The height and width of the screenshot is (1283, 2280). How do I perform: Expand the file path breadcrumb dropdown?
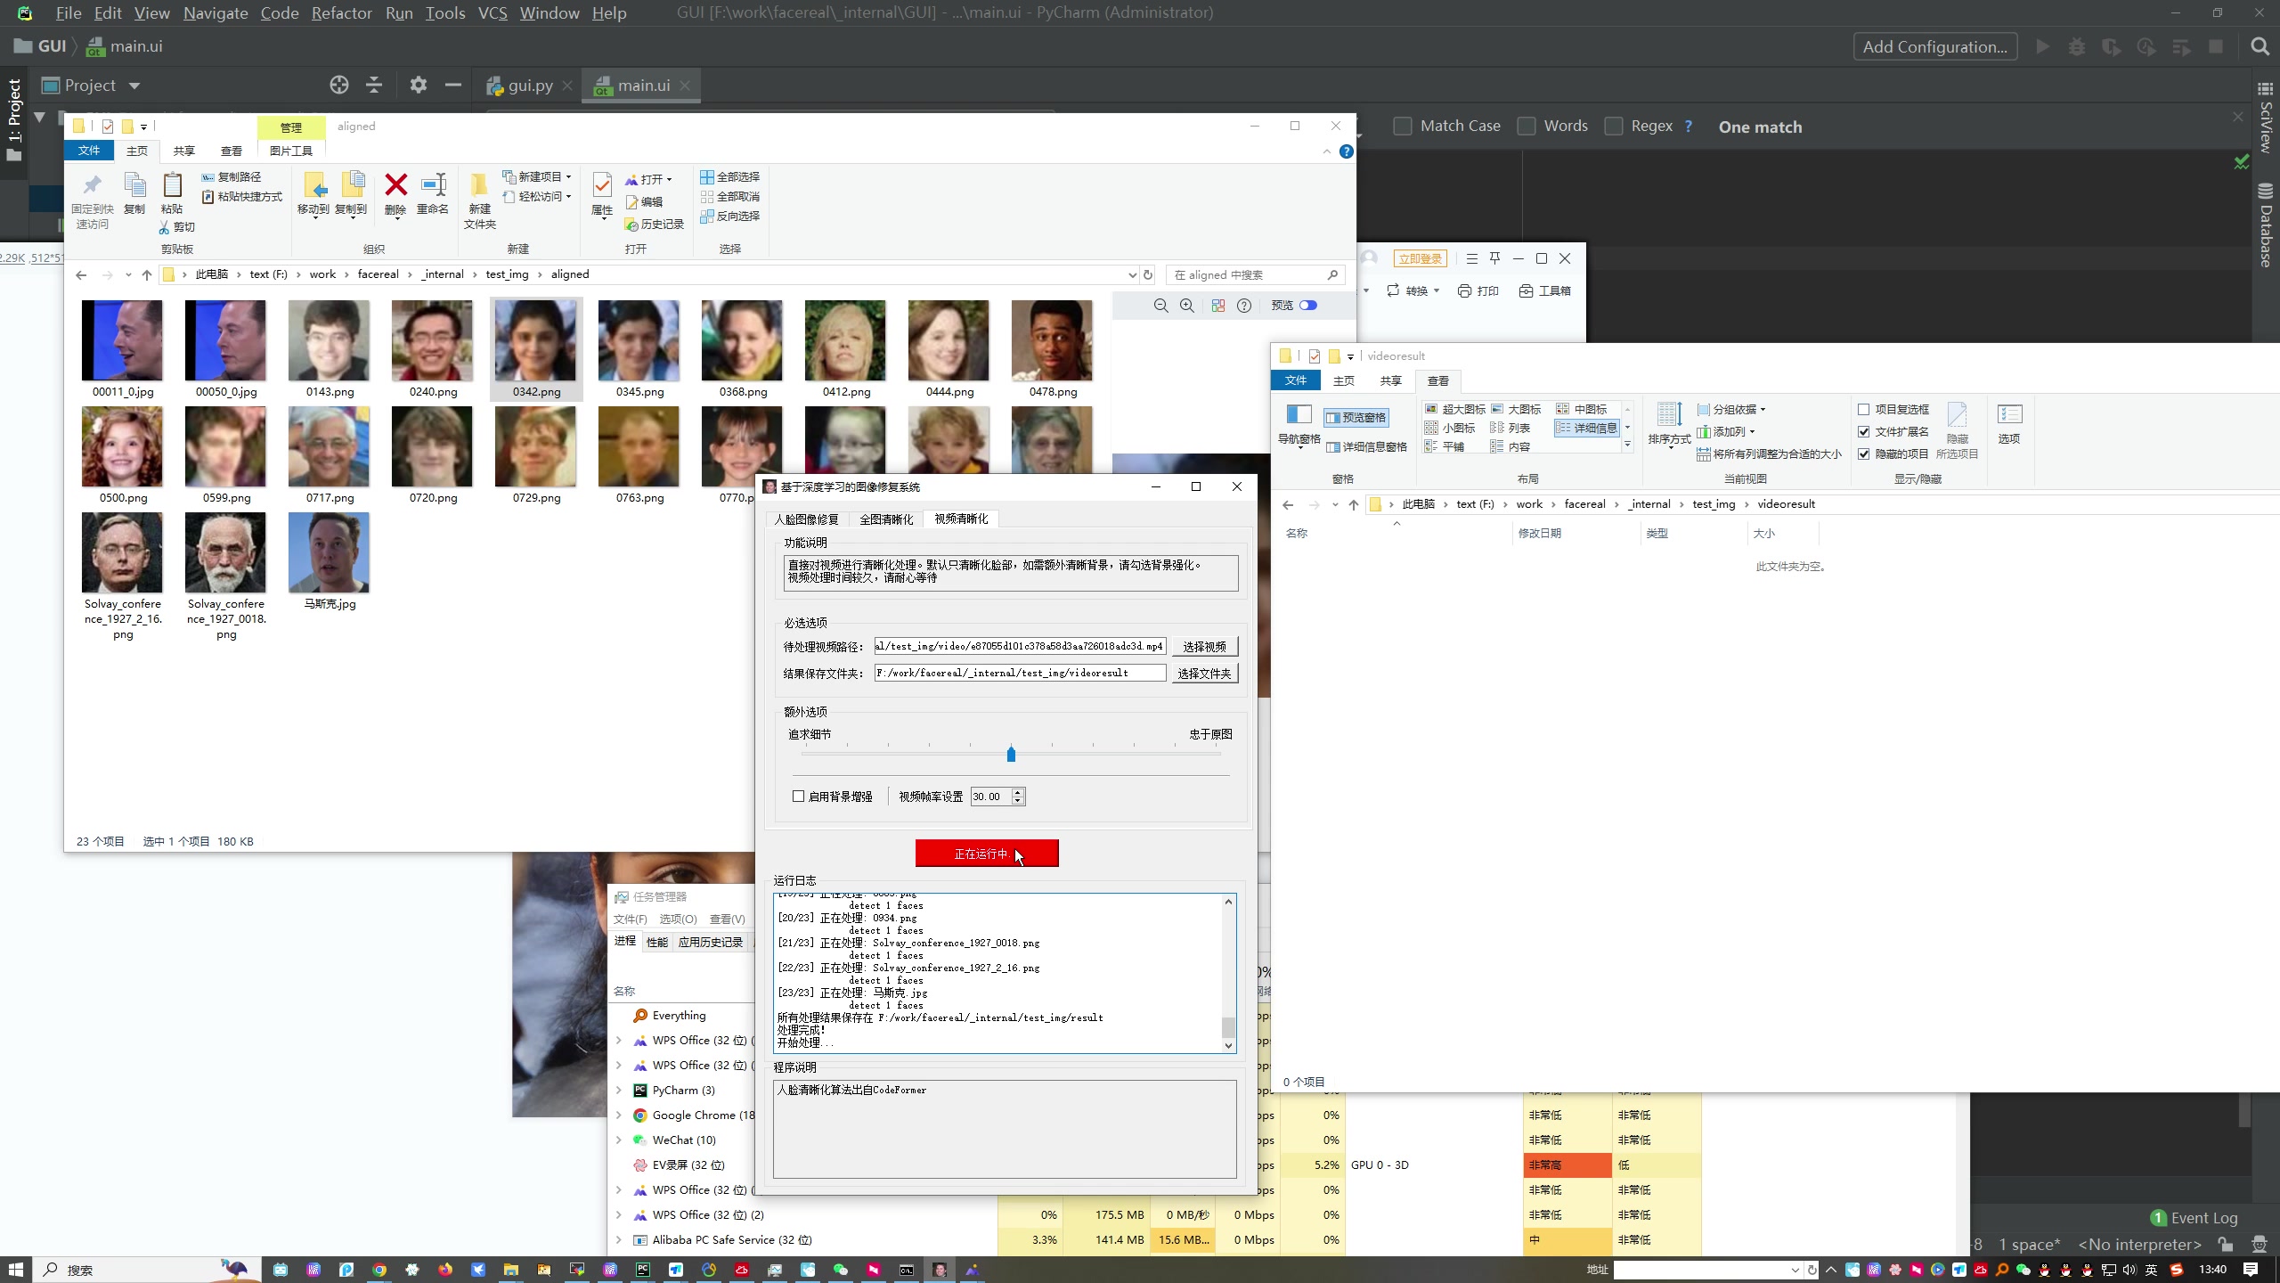point(1129,274)
